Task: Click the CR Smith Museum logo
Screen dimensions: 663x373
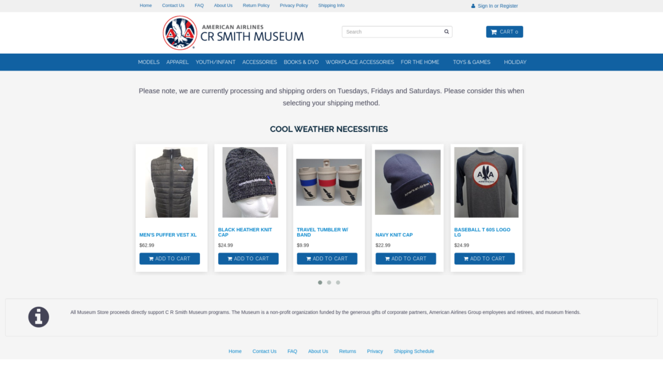Action: coord(233,33)
